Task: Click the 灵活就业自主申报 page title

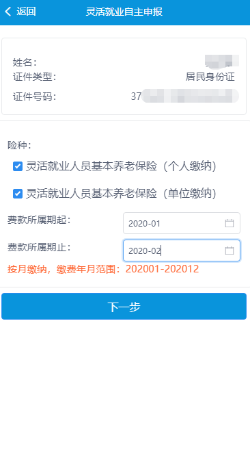Action: (124, 12)
